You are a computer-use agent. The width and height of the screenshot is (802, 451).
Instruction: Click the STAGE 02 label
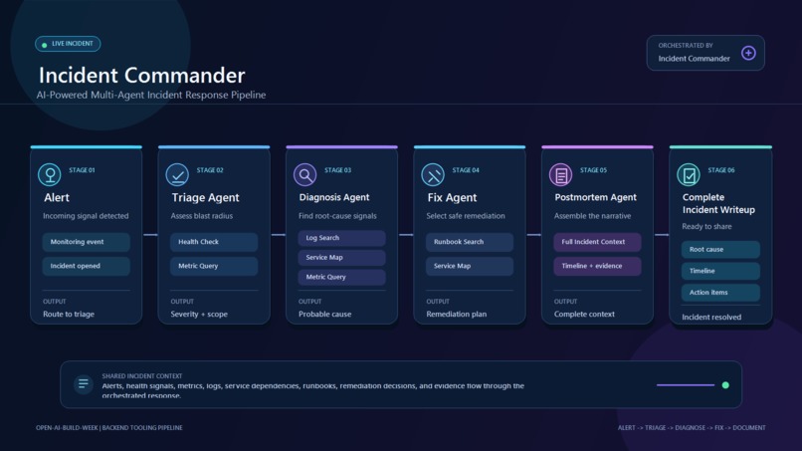pyautogui.click(x=210, y=170)
